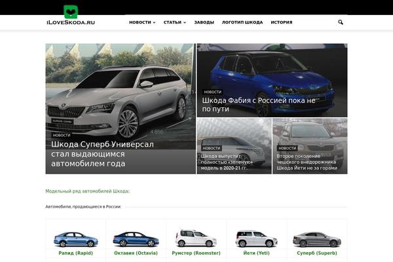The image size is (393, 262).
Task: Open Шкода Суперб Универсал article headline
Action: (102, 154)
